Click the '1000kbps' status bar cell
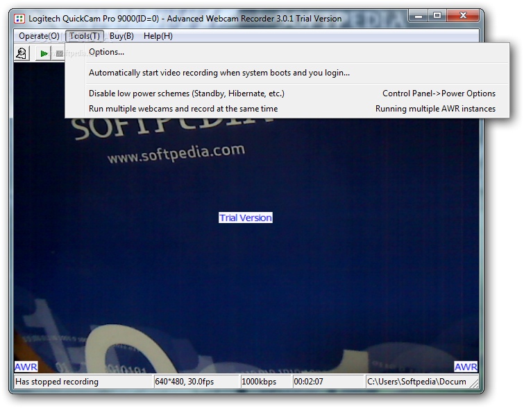The height and width of the screenshot is (408, 524). pos(265,382)
